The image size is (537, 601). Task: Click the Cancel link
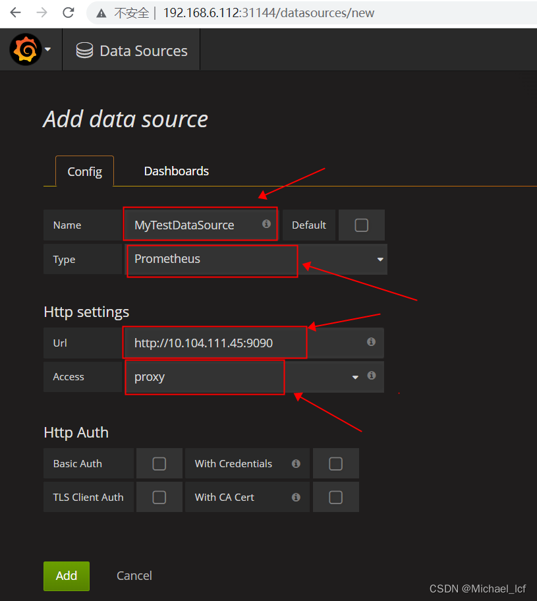[x=134, y=576]
